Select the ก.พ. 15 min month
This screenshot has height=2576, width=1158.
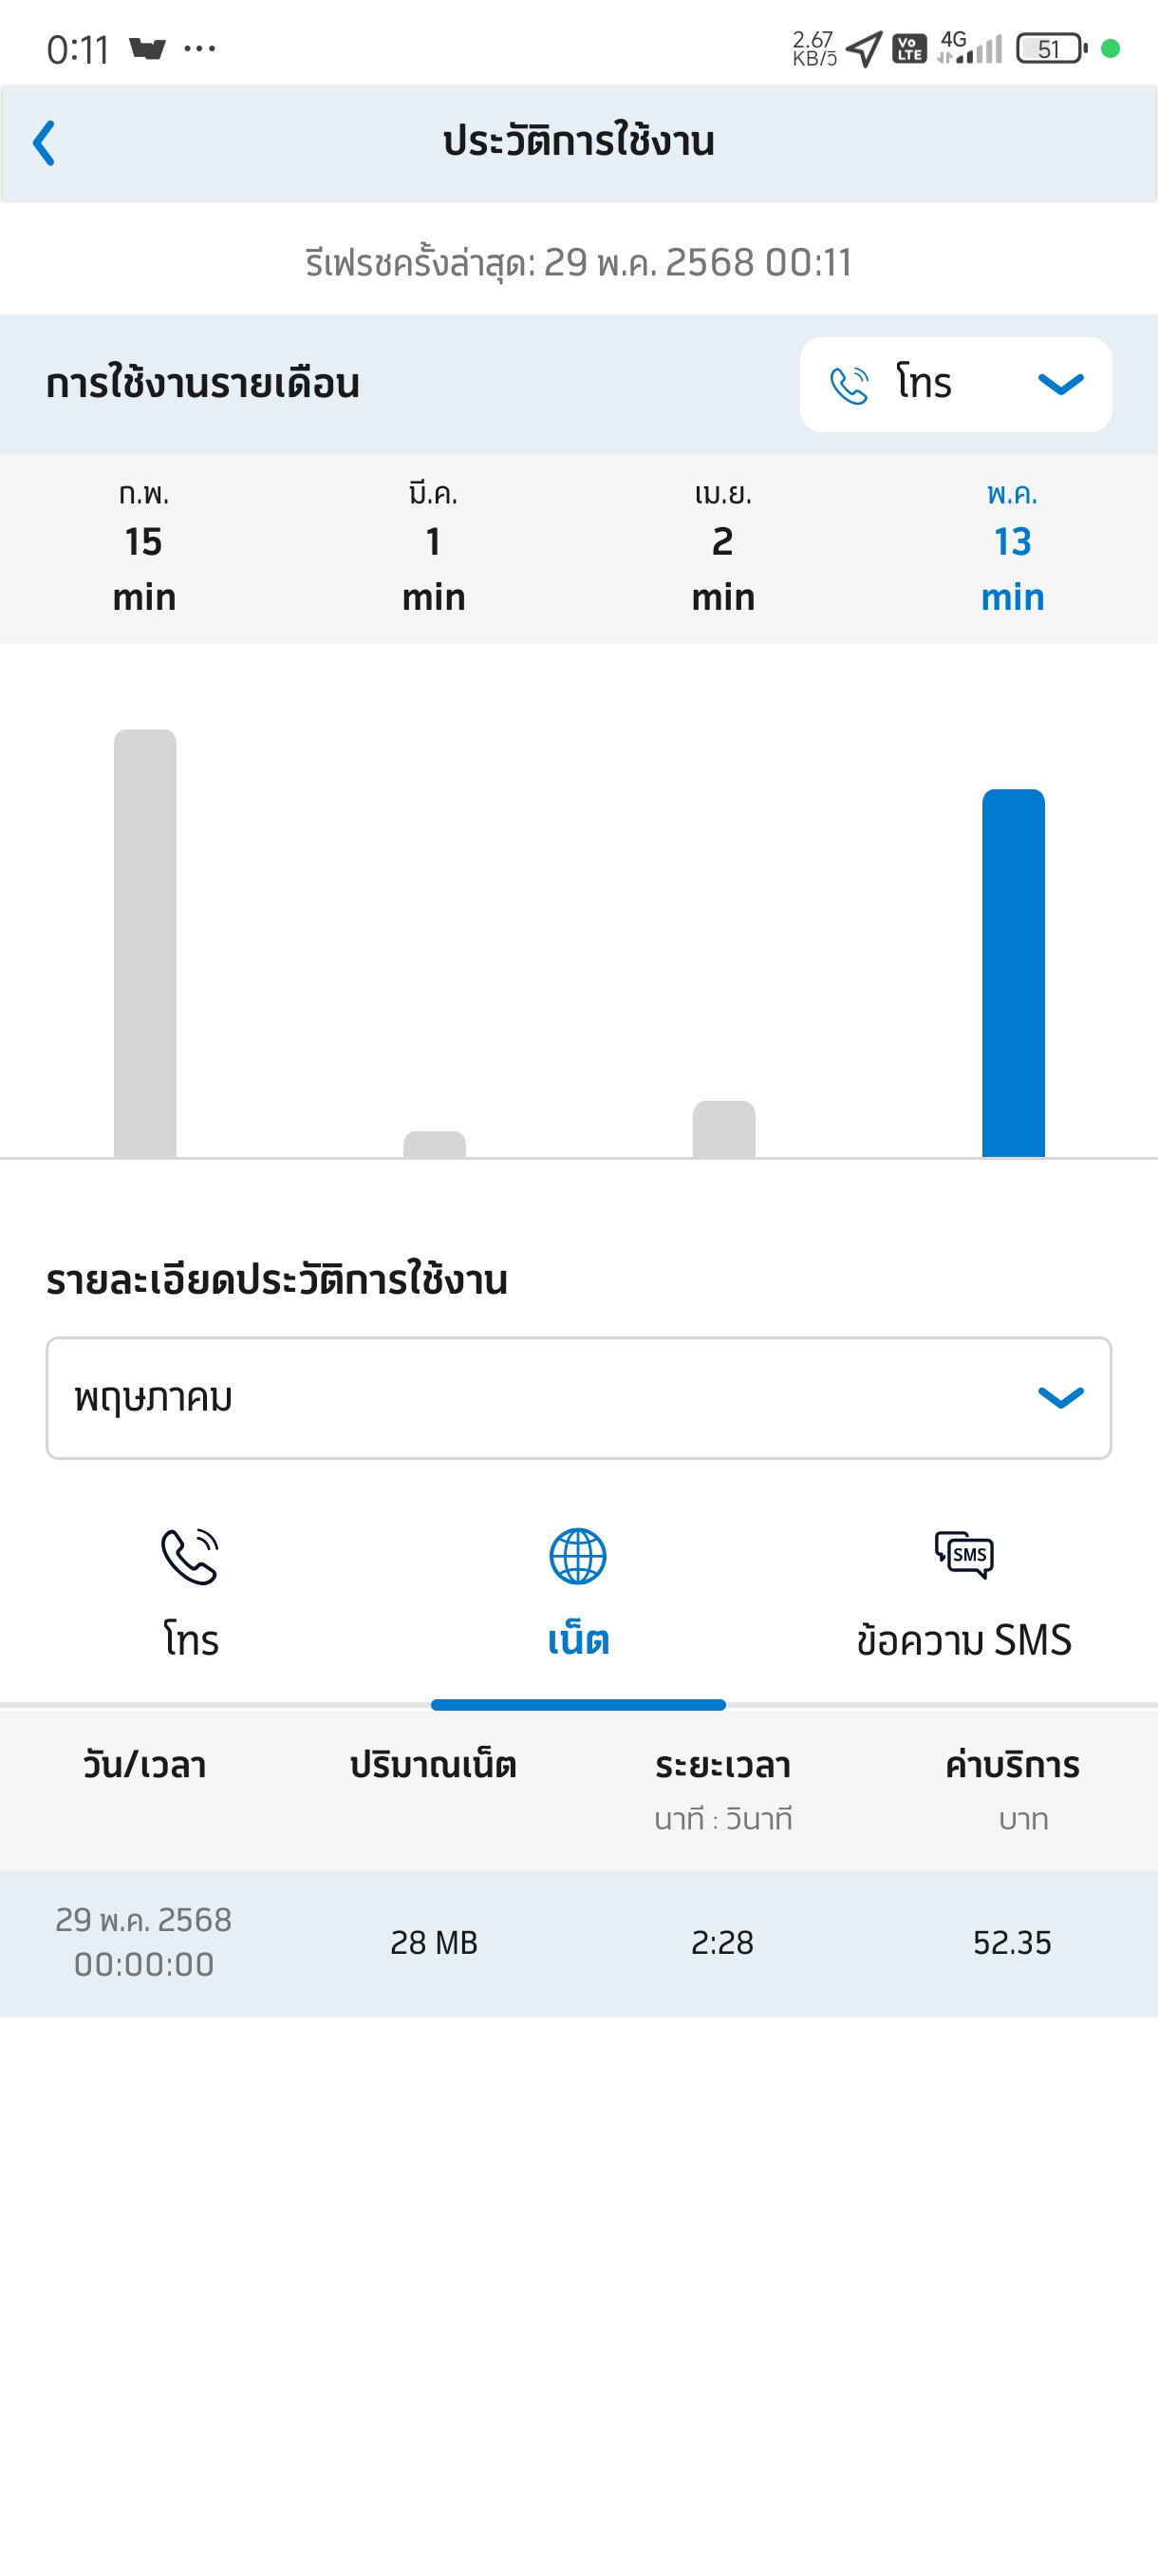click(145, 547)
